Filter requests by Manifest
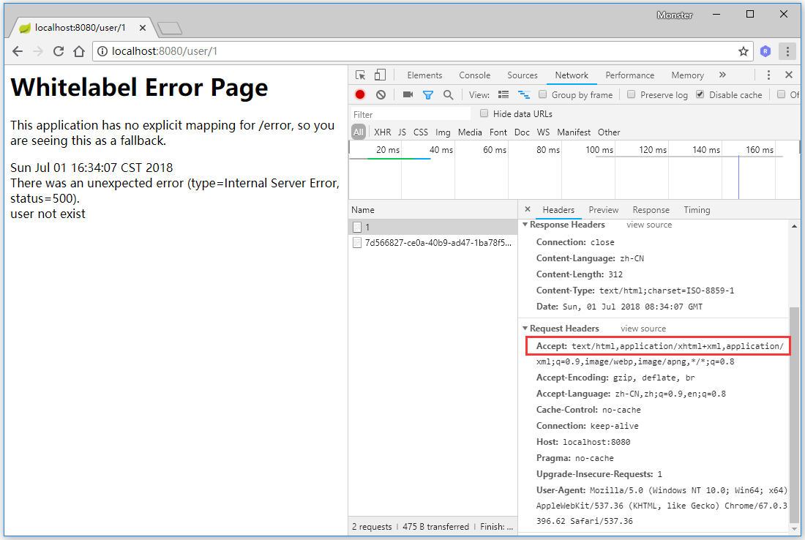Screen dimensions: 805x540 (x=574, y=132)
